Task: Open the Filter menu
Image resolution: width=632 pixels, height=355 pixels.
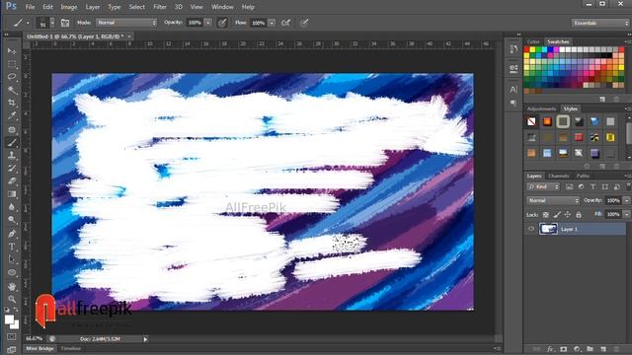Action: tap(160, 7)
